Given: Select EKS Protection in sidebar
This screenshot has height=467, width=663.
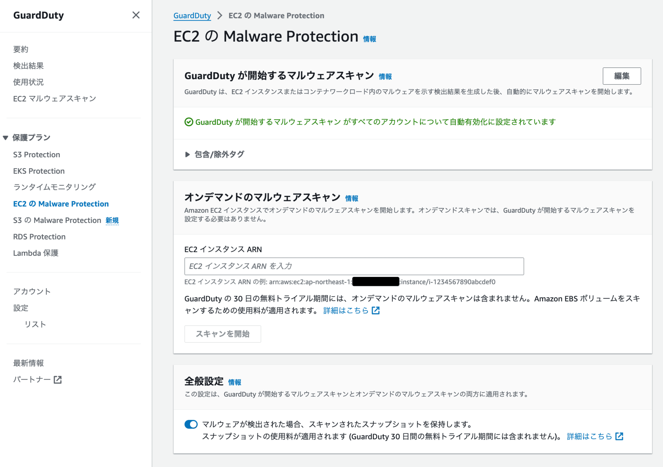Looking at the screenshot, I should 39,171.
